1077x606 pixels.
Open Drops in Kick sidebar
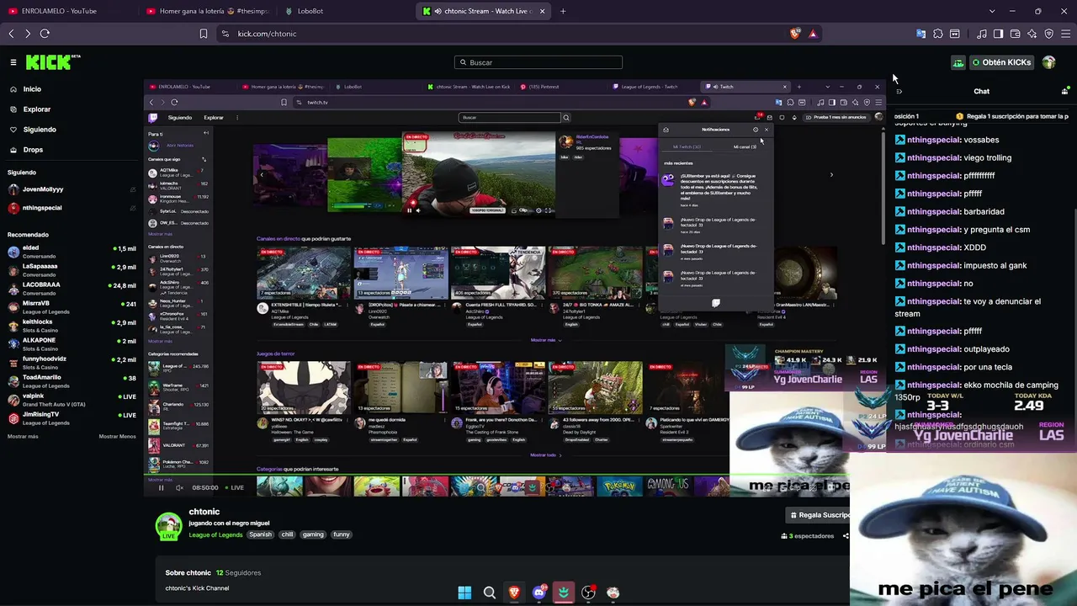point(33,150)
